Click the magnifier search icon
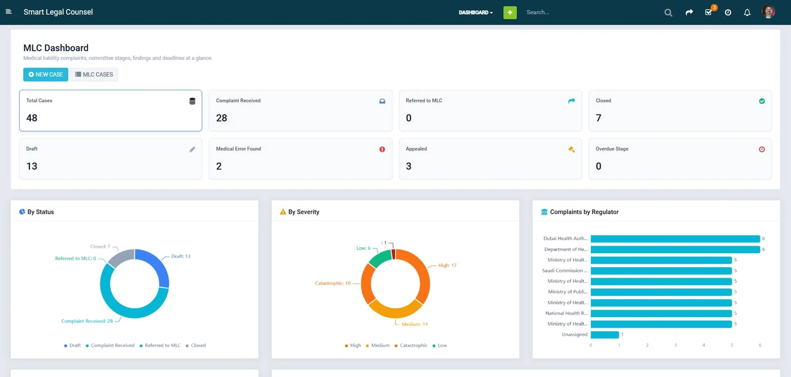Viewport: 791px width, 377px height. click(668, 12)
